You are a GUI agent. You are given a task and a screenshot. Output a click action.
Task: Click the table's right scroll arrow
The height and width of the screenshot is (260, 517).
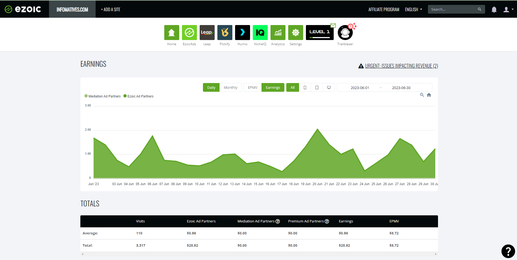coord(436,254)
